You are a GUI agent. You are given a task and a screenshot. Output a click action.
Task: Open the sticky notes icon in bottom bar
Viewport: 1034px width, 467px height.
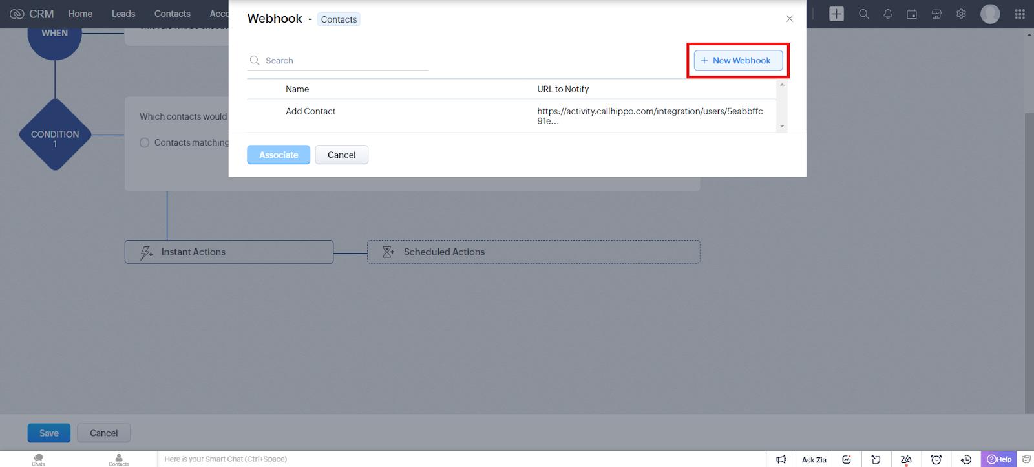(876, 459)
